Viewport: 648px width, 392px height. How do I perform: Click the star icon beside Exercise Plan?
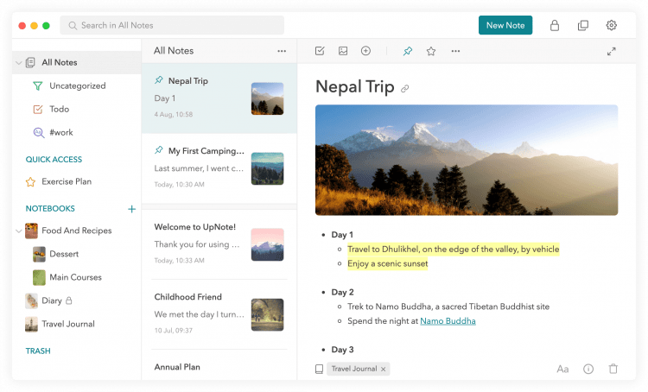point(30,181)
